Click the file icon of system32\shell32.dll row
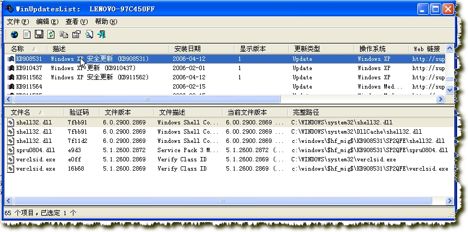Image resolution: width=468 pixels, height=232 pixels. click(11, 122)
